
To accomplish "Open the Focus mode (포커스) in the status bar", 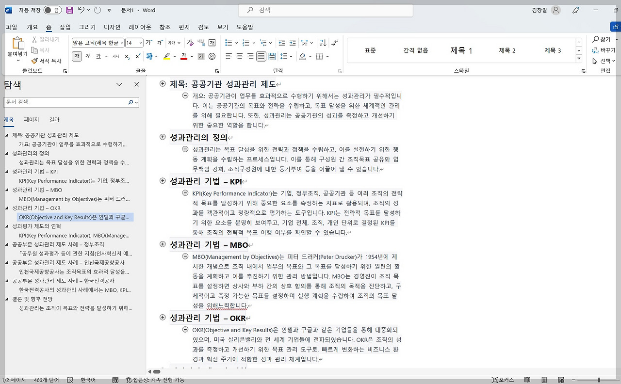I will pos(502,380).
